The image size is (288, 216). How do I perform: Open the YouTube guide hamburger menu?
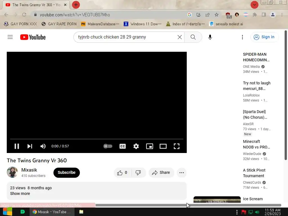coord(10,37)
